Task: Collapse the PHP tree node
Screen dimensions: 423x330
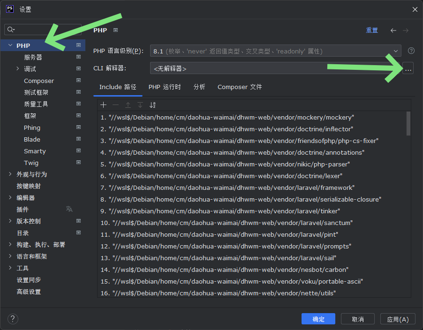Action: (x=10, y=45)
